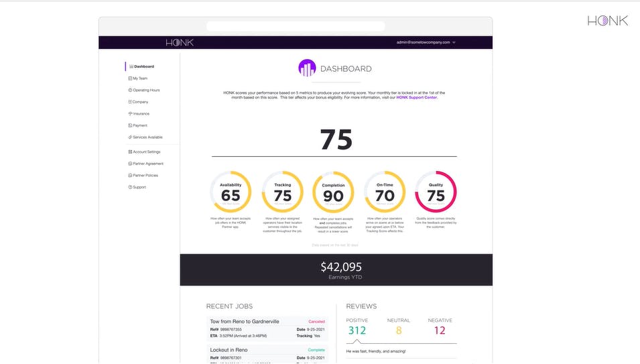Select Operating Hours in the sidebar
The height and width of the screenshot is (364, 640).
coord(145,90)
